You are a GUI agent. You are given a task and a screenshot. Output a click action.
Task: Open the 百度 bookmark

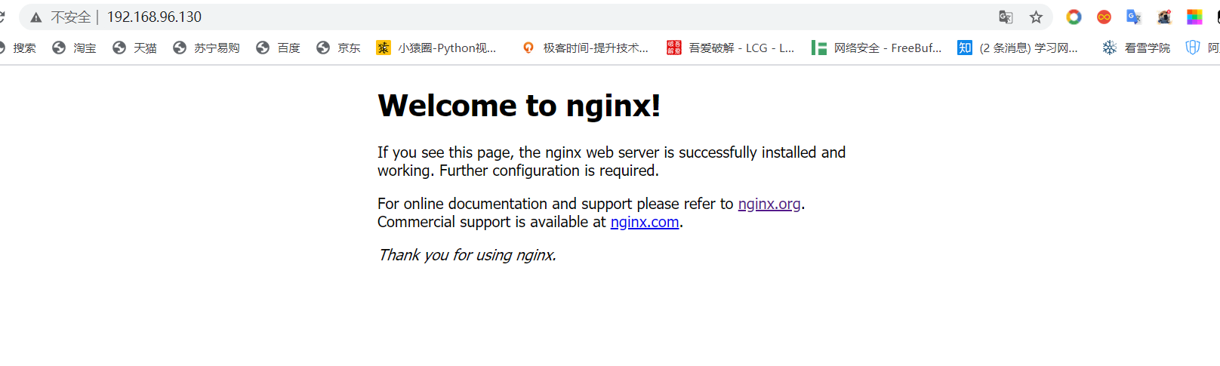click(x=278, y=48)
